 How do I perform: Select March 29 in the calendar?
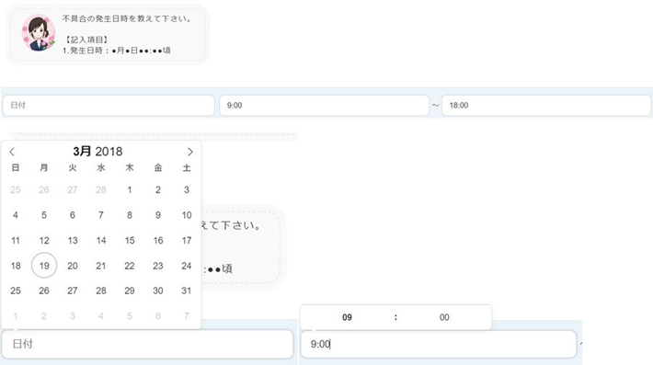point(130,291)
